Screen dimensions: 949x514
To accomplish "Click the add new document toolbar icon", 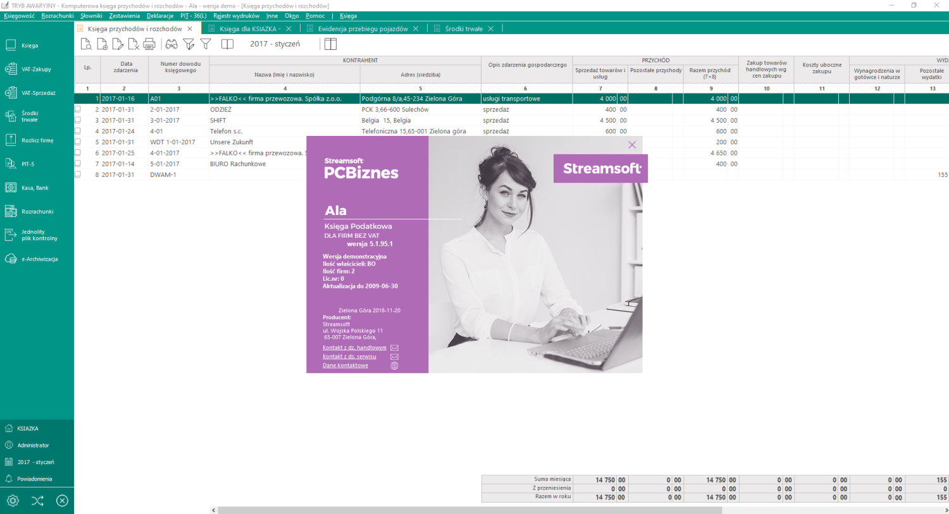I will pos(102,44).
